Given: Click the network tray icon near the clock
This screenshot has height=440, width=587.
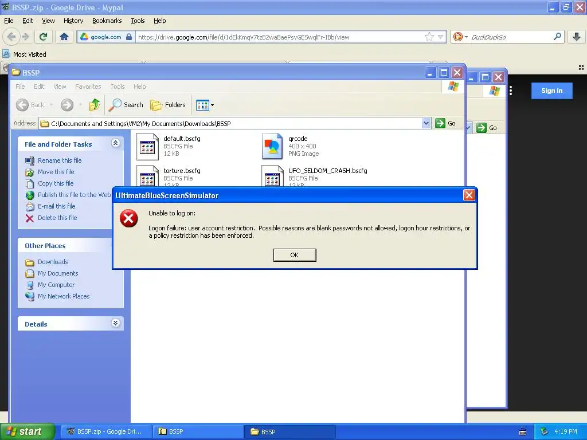Looking at the screenshot, I should pos(545,431).
